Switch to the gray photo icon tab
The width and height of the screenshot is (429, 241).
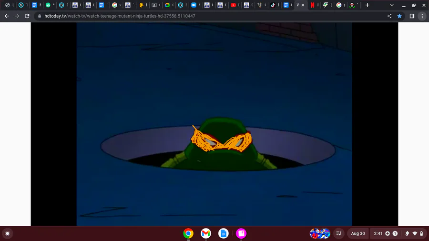(x=154, y=5)
